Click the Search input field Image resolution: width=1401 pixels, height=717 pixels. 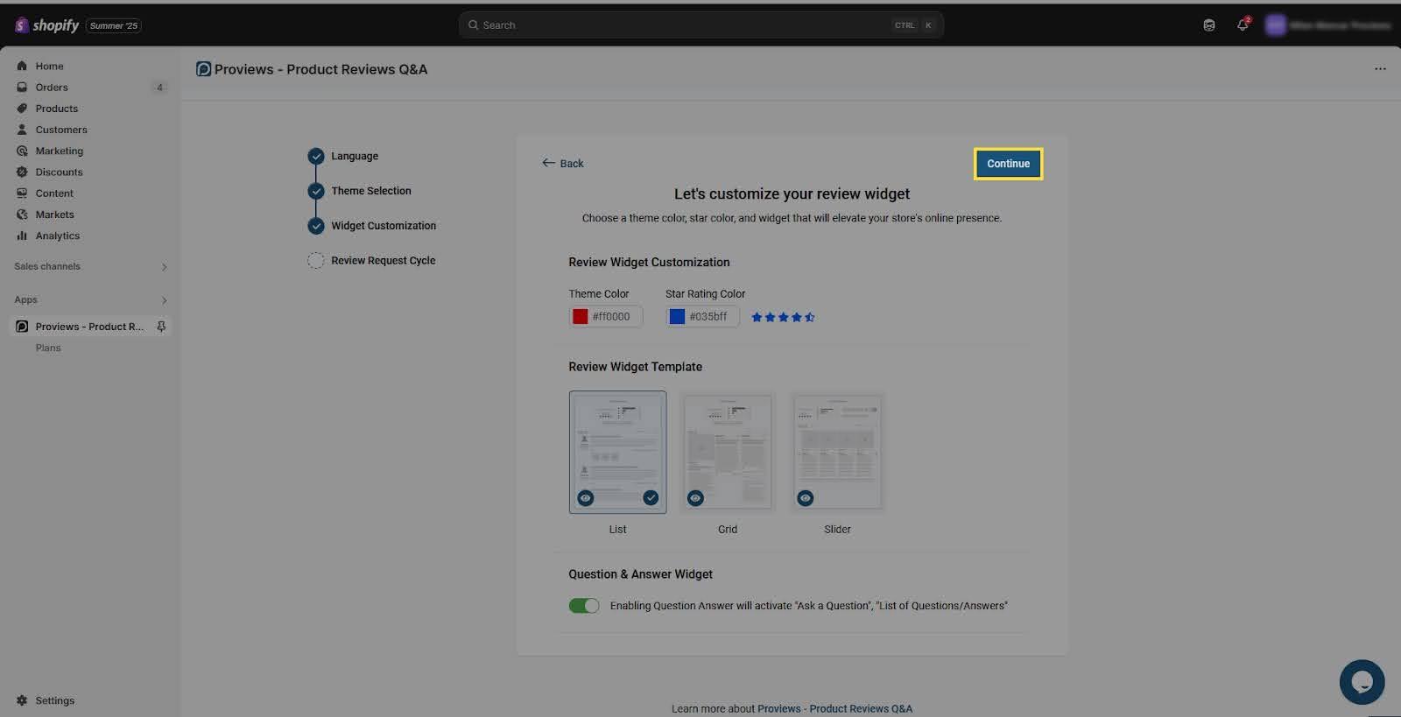(683, 25)
